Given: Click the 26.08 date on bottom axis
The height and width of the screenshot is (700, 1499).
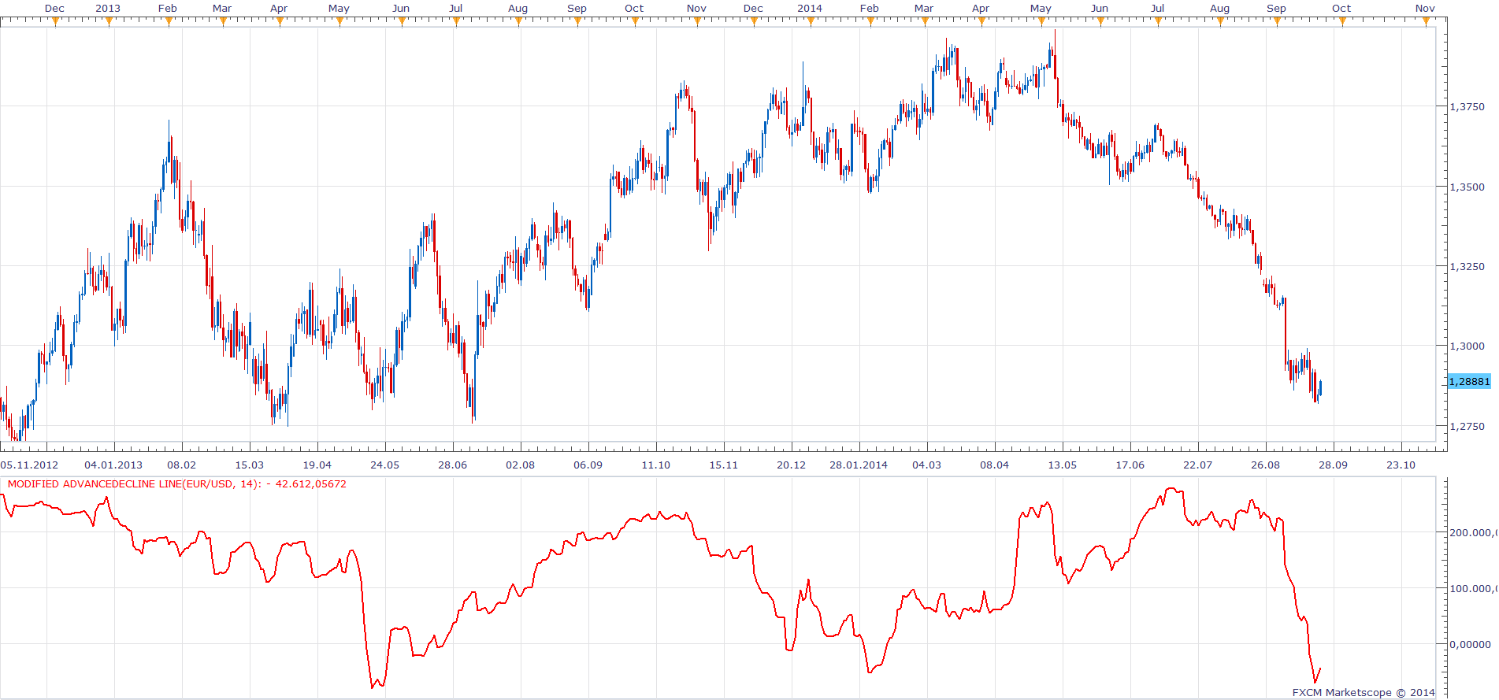Looking at the screenshot, I should (1266, 465).
